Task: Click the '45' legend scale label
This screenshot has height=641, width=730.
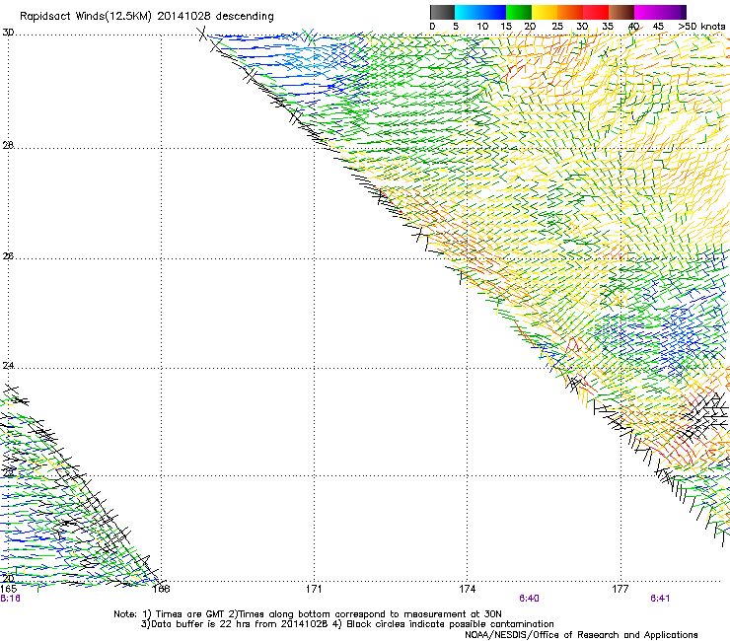Action: 658,27
